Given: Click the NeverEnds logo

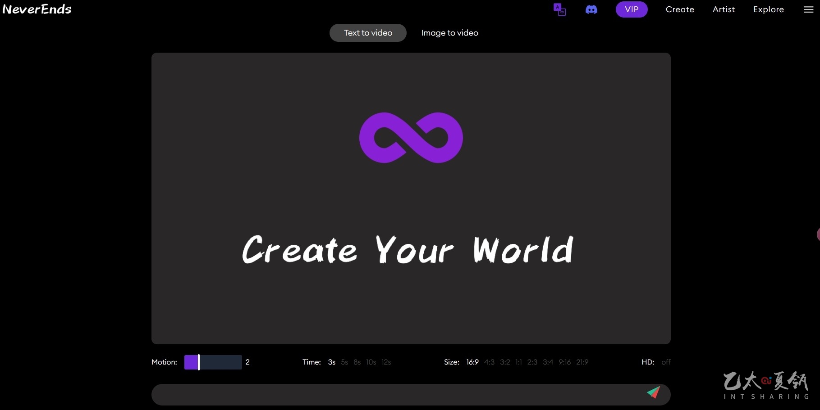Looking at the screenshot, I should pyautogui.click(x=37, y=9).
